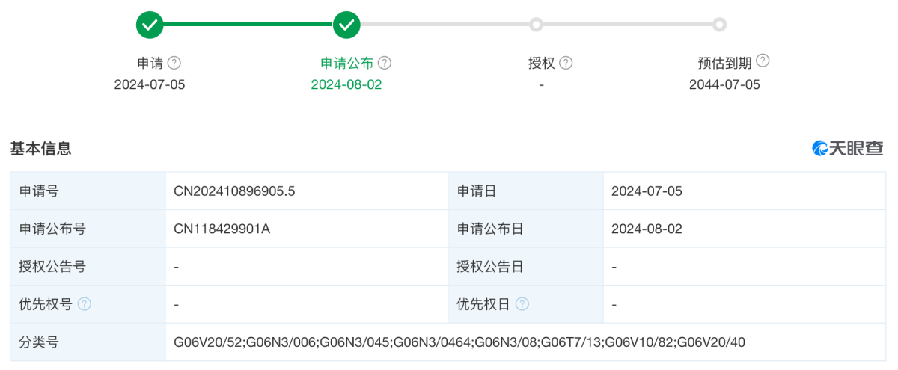Click the first green checkmark step circle
This screenshot has width=898, height=370.
click(x=150, y=25)
